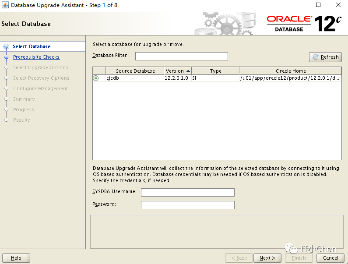Click the SI type cell
The height and width of the screenshot is (264, 348).
tap(215, 78)
